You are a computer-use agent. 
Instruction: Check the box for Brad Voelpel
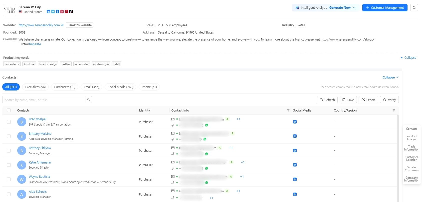click(9, 122)
